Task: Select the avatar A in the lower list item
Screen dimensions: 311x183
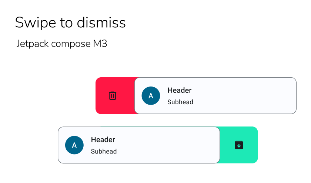Action: point(74,145)
